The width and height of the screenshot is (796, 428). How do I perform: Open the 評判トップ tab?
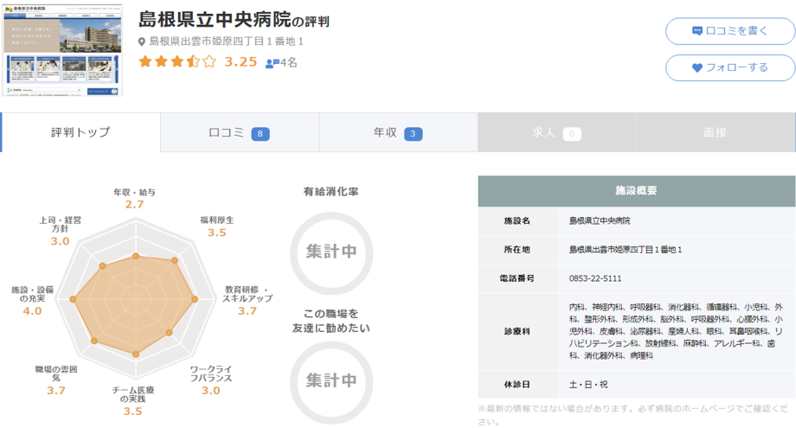tap(80, 132)
